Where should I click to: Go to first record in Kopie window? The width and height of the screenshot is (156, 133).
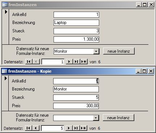[28, 128]
